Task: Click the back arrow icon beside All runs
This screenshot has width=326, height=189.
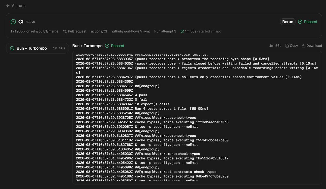Action: pyautogui.click(x=8, y=6)
